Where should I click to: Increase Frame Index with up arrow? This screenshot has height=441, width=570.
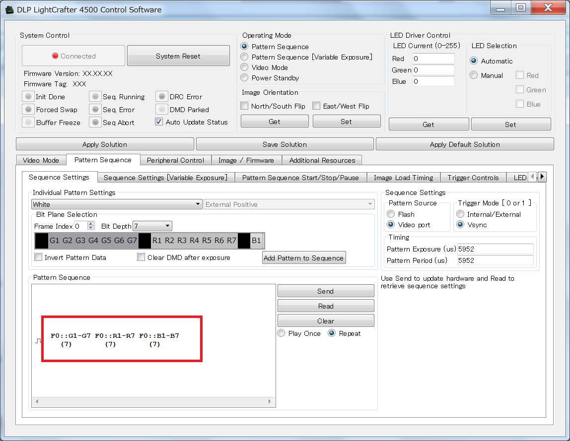pyautogui.click(x=91, y=224)
